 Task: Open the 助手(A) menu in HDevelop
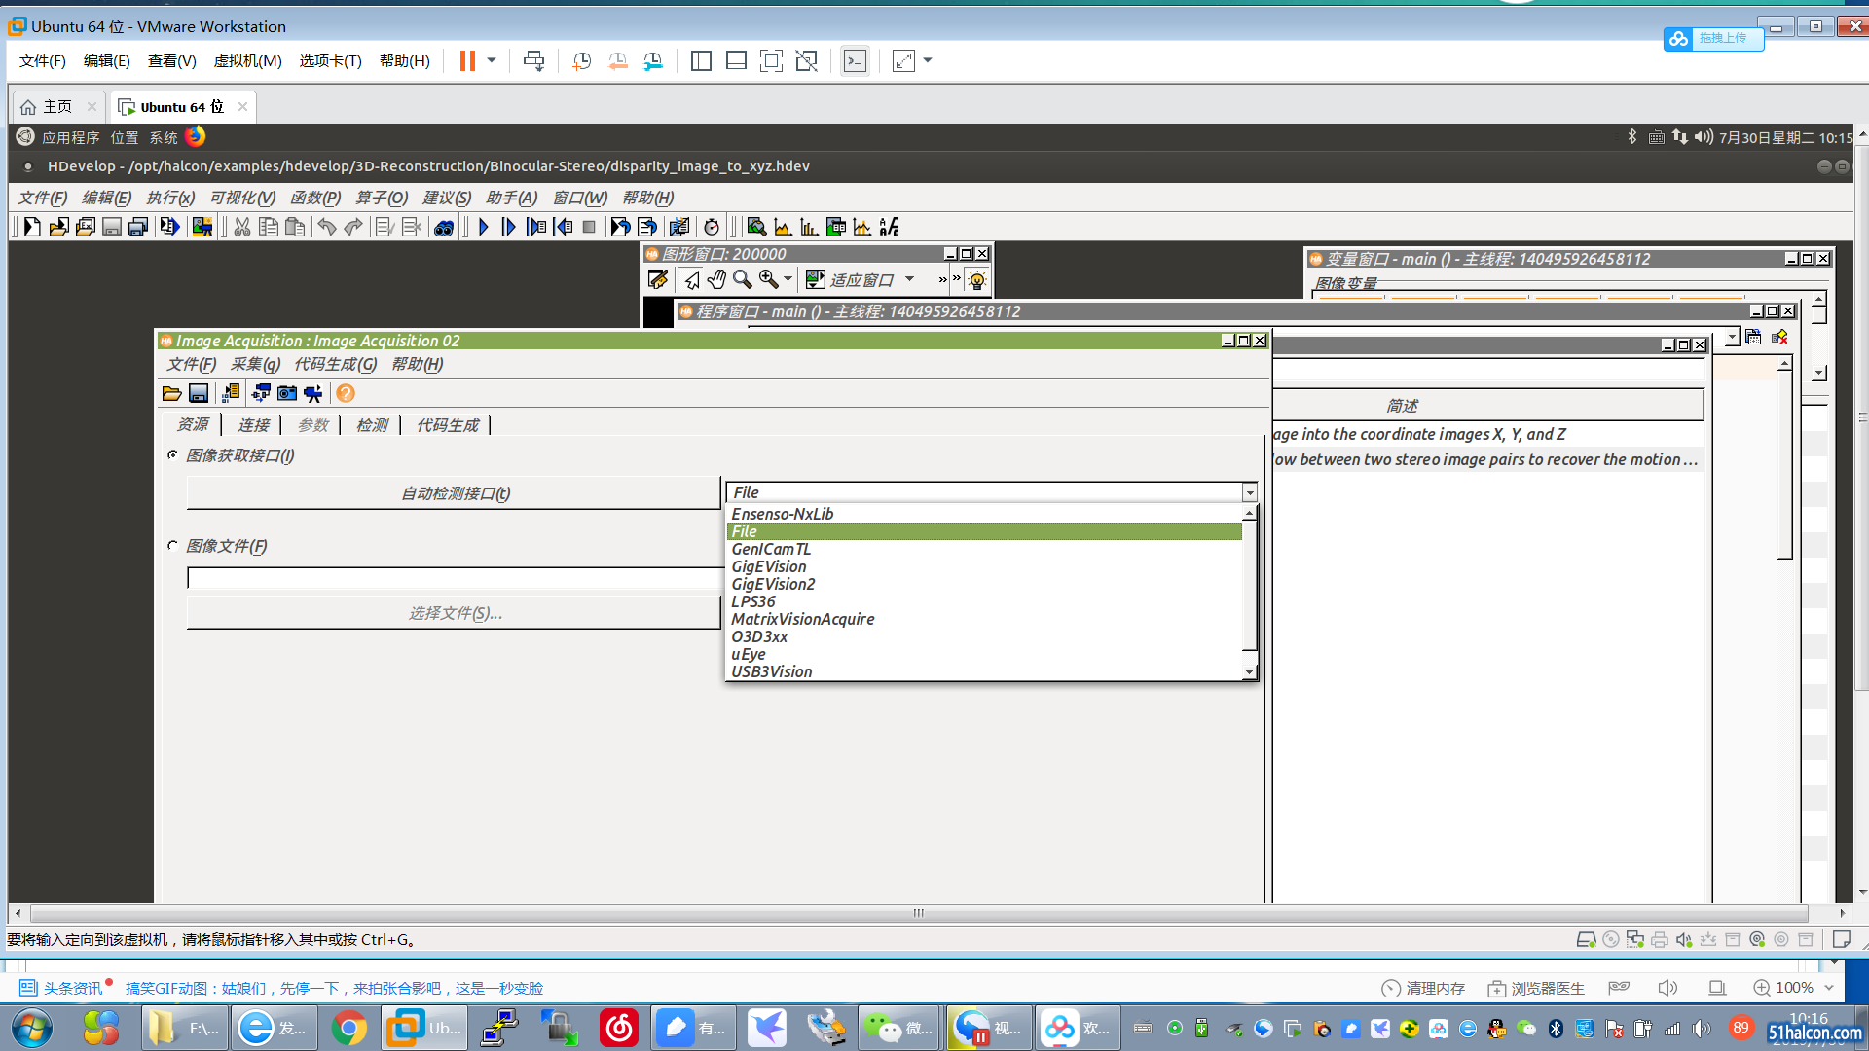coord(511,198)
